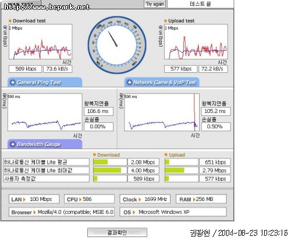Click the Download test graph

40,42
